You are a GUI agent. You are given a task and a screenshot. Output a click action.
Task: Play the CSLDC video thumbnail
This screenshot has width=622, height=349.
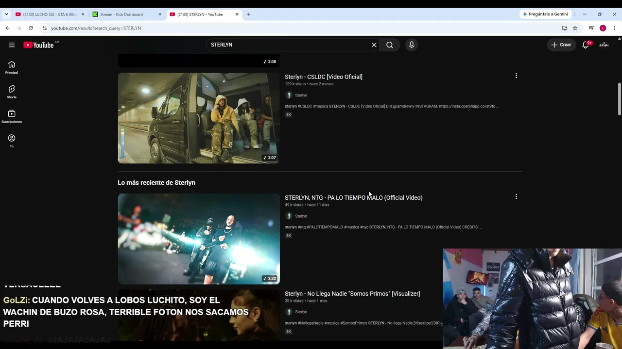coord(199,118)
